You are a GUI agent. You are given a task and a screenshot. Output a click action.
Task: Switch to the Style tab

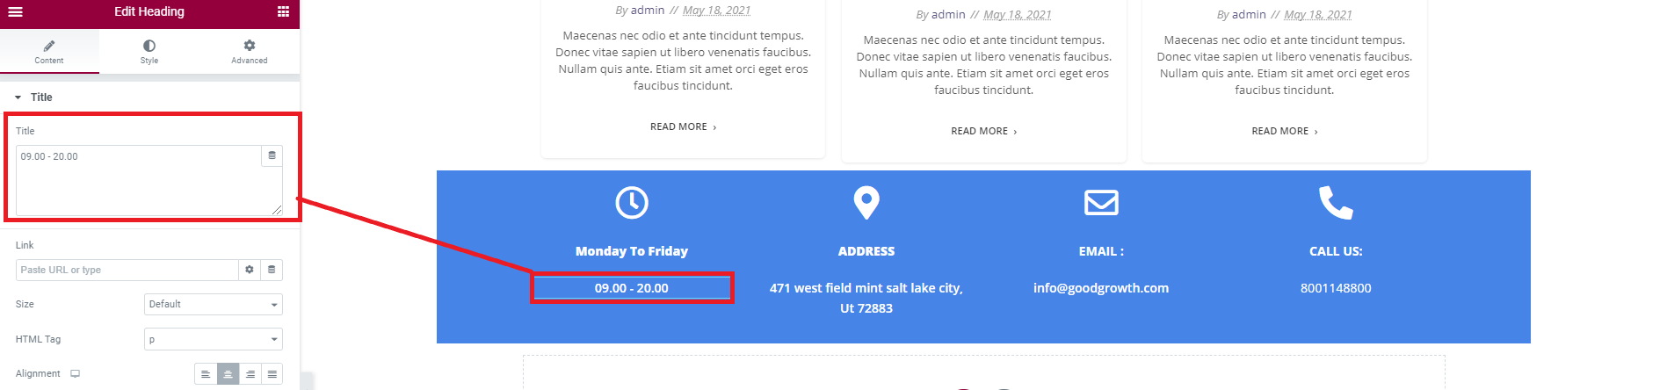[x=149, y=52]
